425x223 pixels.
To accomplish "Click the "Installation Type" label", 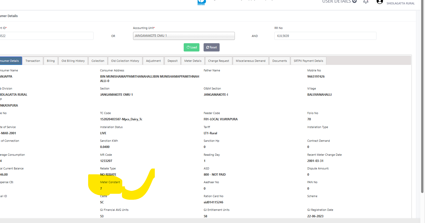I will point(318,127).
